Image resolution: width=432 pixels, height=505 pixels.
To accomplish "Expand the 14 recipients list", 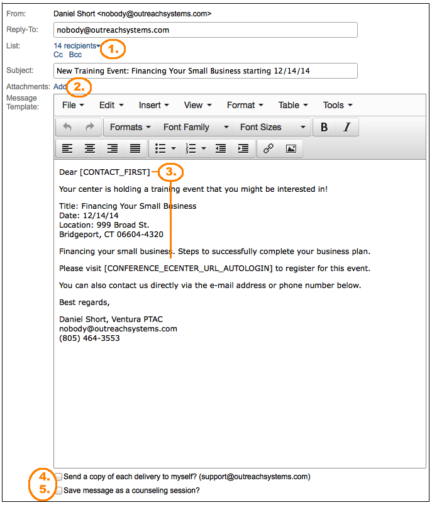I will (77, 46).
